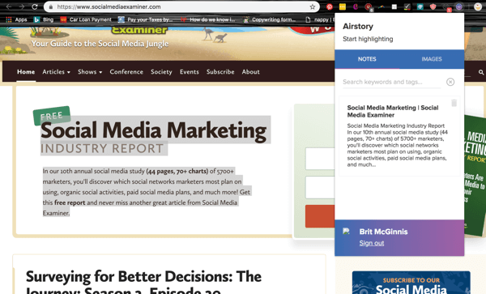Open the Copywriting form bookmark
The height and width of the screenshot is (294, 486).
click(270, 19)
